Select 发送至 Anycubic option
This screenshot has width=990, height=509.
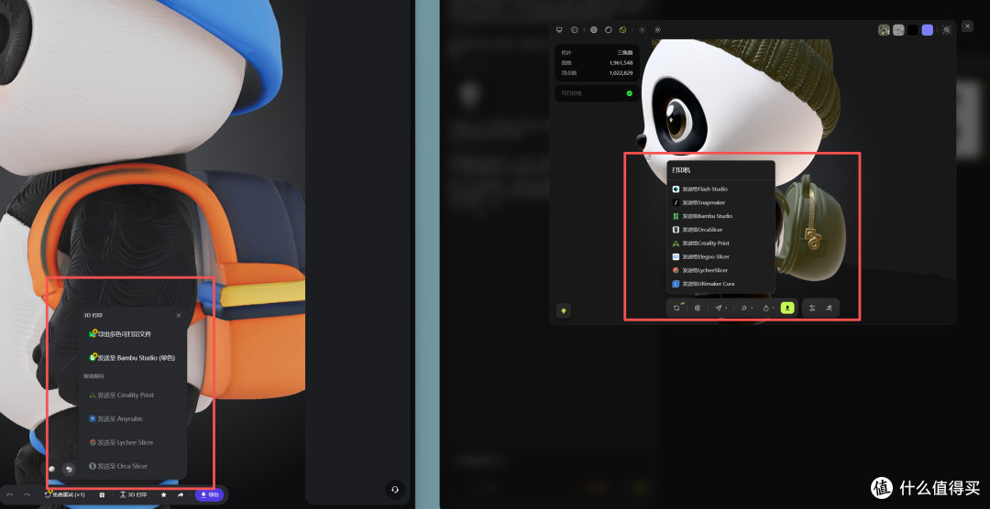point(133,418)
